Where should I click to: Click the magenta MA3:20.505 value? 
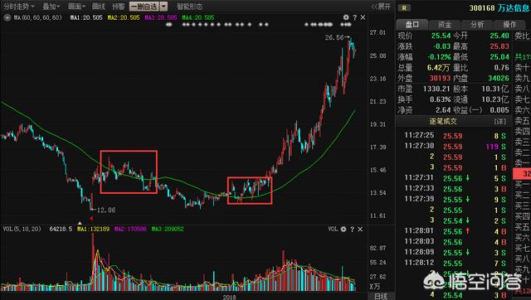pos(161,17)
